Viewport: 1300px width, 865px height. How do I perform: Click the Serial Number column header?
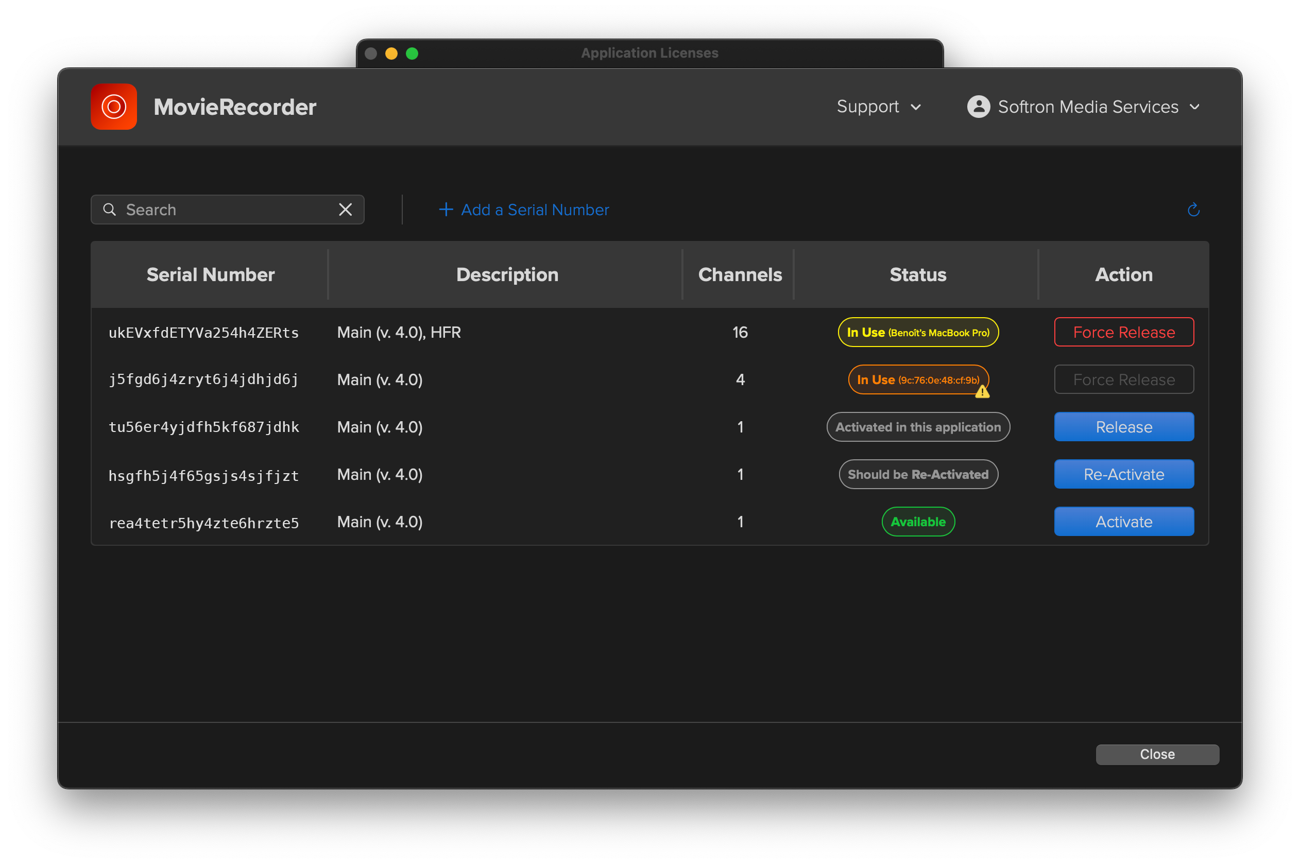[210, 275]
